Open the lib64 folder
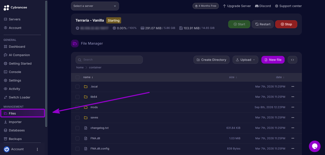This screenshot has height=155, width=325. (x=94, y=97)
